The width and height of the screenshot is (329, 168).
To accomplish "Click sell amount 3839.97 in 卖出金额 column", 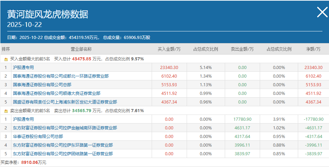I will pos(242,154).
